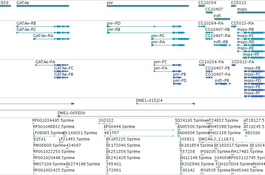The height and width of the screenshot is (175, 265).
Task: Open protein label CG10407-PA
Action: point(218,74)
